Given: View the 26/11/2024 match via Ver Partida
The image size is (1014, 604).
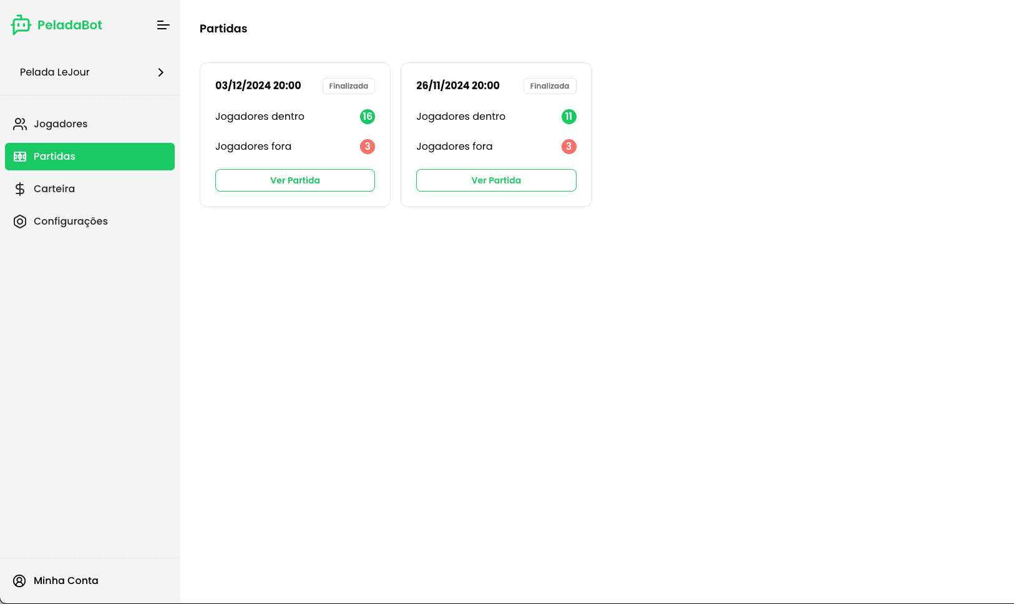Looking at the screenshot, I should click(496, 180).
